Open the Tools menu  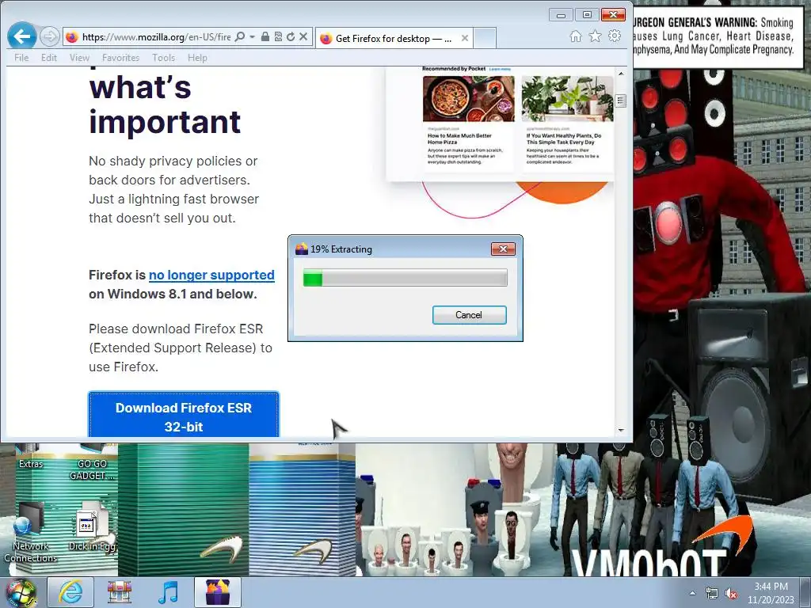[x=163, y=57]
